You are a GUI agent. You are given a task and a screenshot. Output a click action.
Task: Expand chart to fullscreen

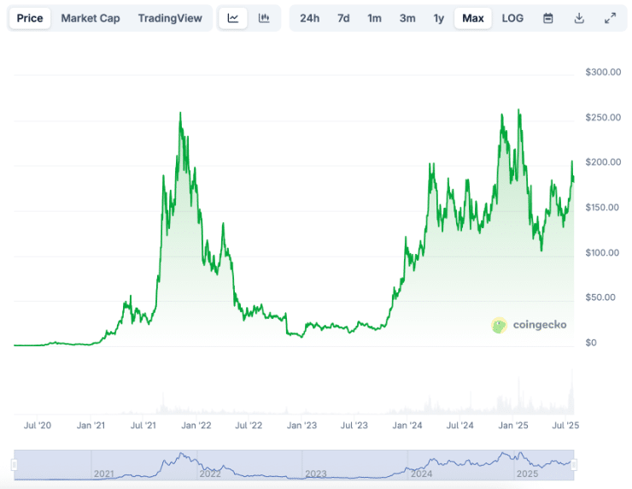pos(611,18)
